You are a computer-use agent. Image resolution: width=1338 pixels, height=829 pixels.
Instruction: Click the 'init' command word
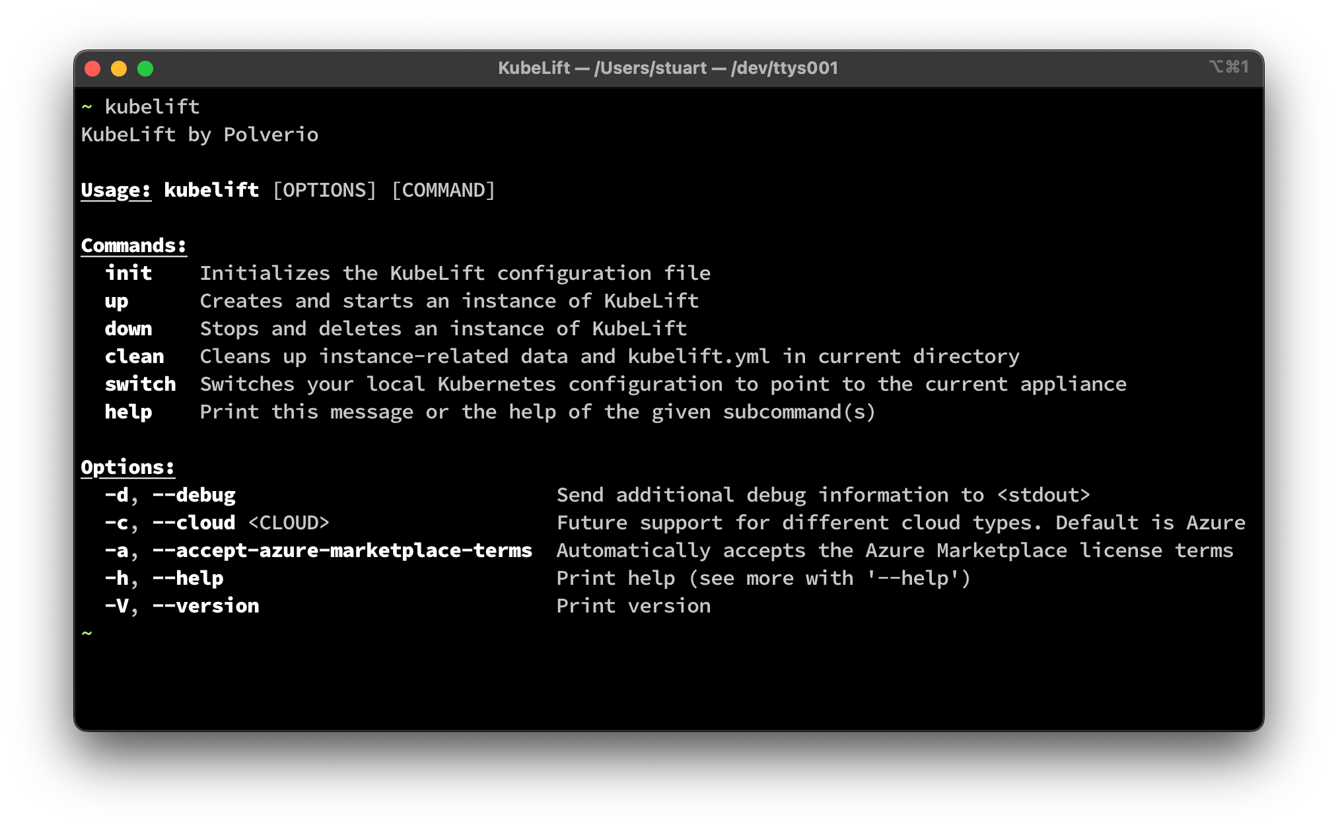point(128,273)
